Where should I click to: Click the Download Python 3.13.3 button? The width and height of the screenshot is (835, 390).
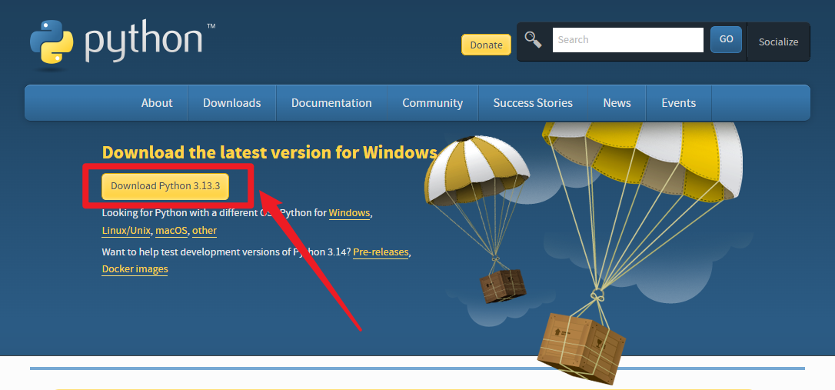coord(165,186)
